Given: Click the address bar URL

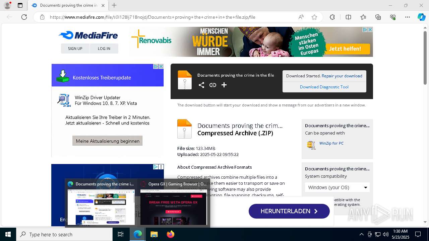Looking at the screenshot, I should pyautogui.click(x=152, y=17).
